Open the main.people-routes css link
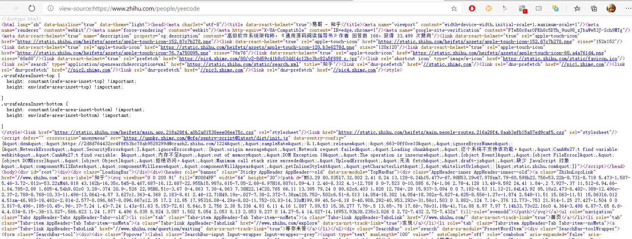The height and width of the screenshot is (239, 632). (x=451, y=132)
